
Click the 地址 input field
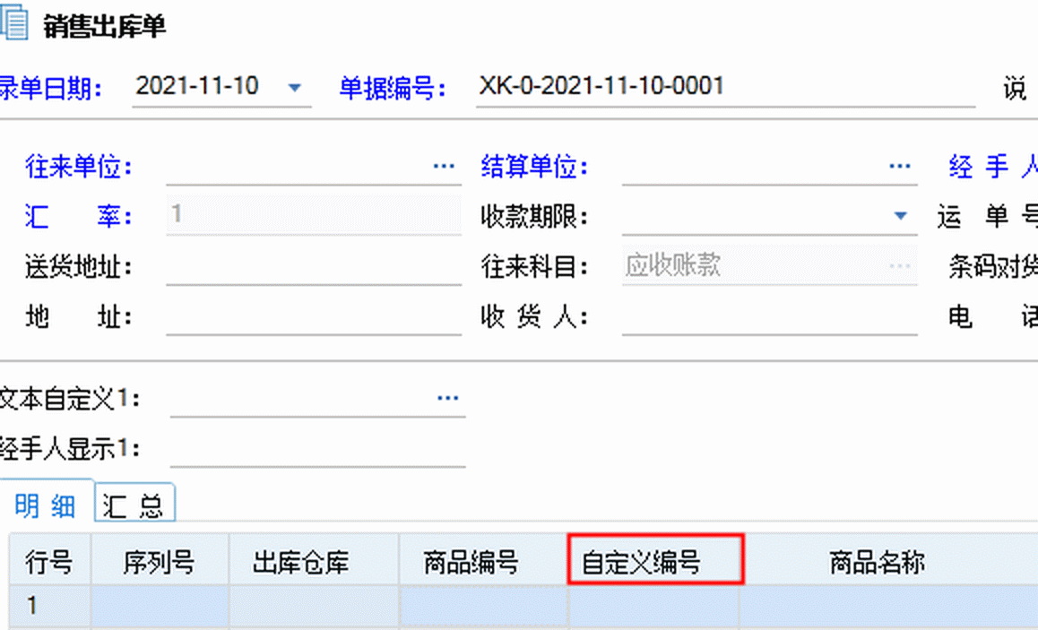[313, 316]
